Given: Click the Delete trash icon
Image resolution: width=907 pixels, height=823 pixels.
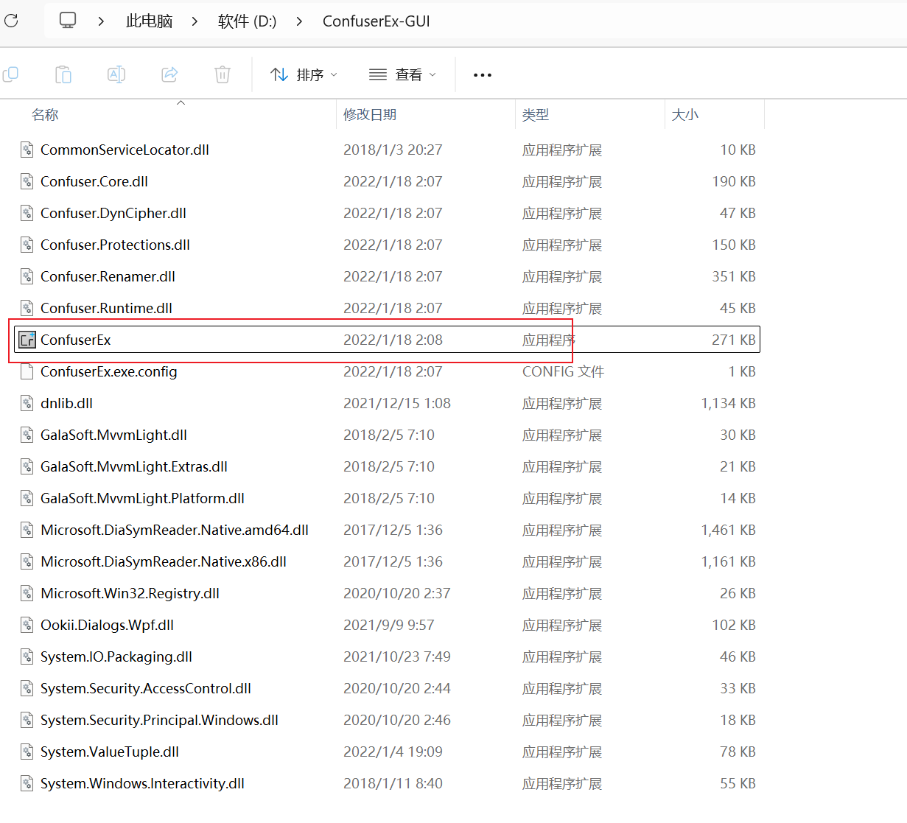Looking at the screenshot, I should [x=223, y=74].
